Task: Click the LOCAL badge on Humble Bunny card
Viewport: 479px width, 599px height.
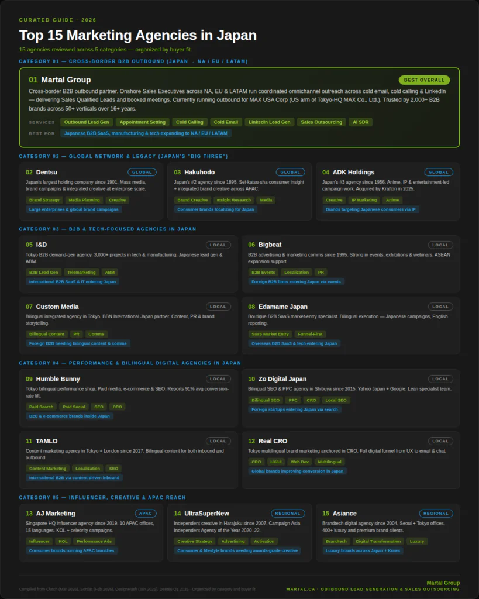Action: [x=218, y=379]
